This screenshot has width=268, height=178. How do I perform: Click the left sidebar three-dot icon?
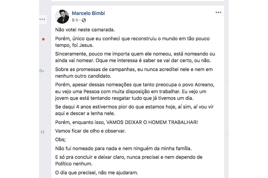point(42,19)
